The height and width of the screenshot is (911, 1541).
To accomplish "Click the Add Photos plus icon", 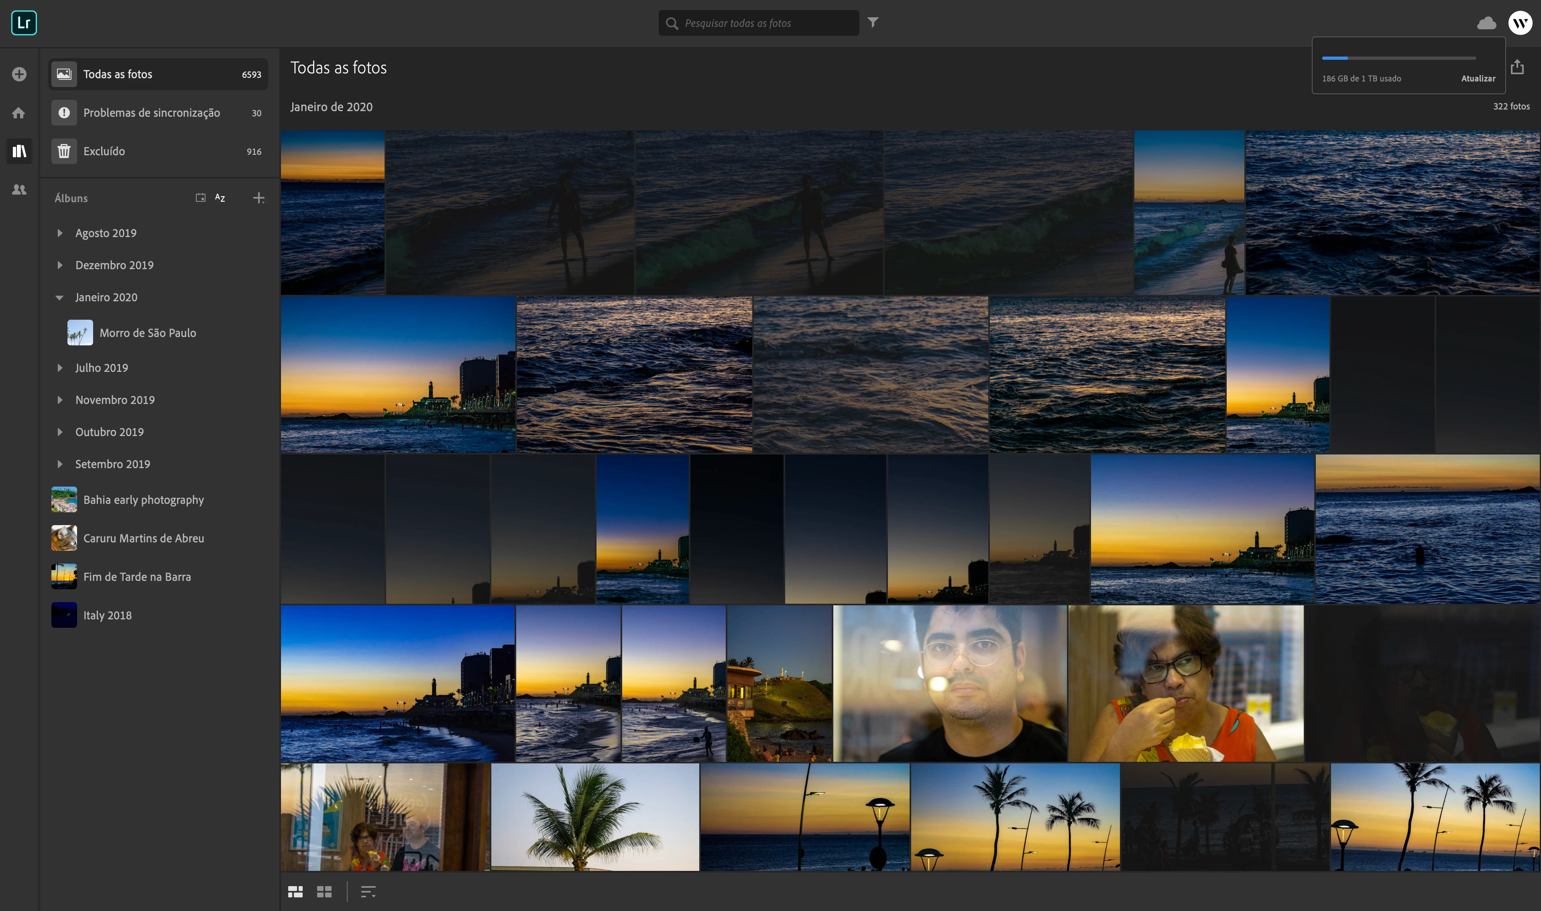I will pyautogui.click(x=19, y=74).
